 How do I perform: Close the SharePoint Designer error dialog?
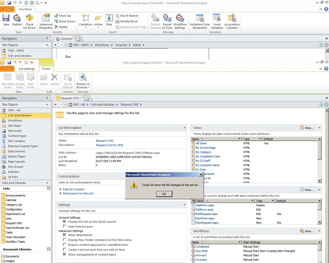(201, 175)
